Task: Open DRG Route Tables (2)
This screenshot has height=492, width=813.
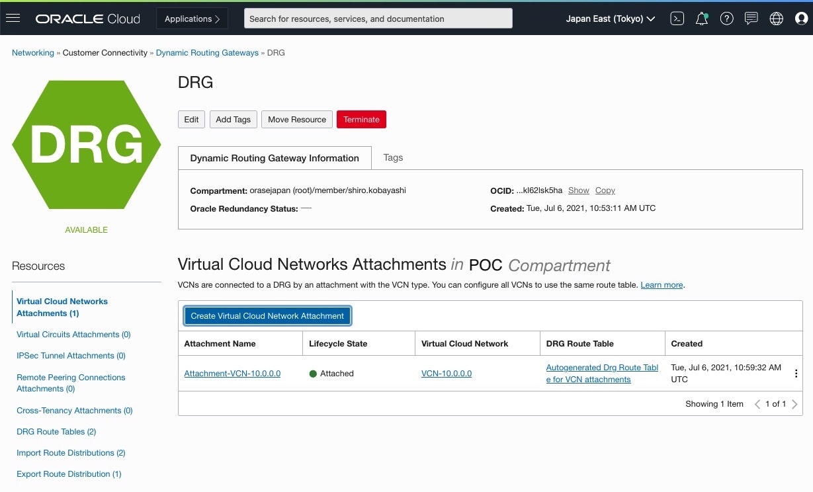Action: tap(56, 432)
